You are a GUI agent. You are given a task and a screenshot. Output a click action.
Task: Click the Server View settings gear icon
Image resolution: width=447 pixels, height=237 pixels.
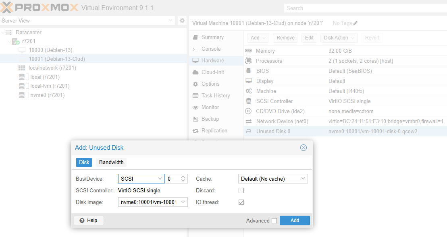182,21
